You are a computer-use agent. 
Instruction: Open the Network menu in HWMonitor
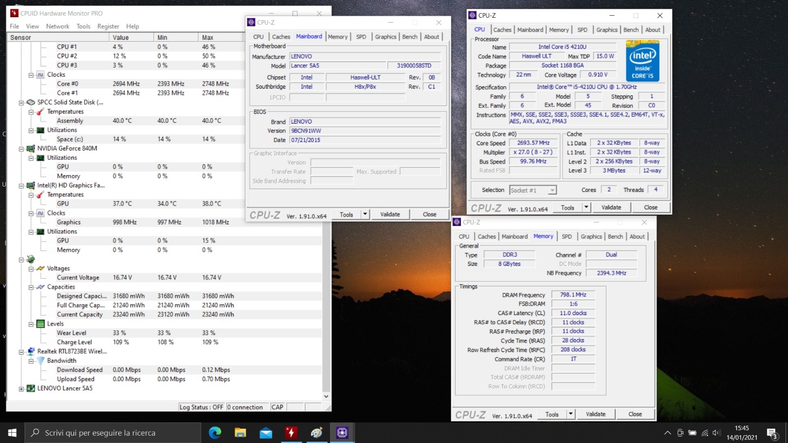(58, 27)
